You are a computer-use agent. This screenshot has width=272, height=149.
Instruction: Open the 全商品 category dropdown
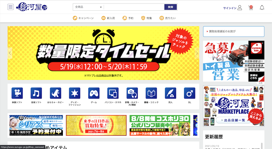[88, 7]
